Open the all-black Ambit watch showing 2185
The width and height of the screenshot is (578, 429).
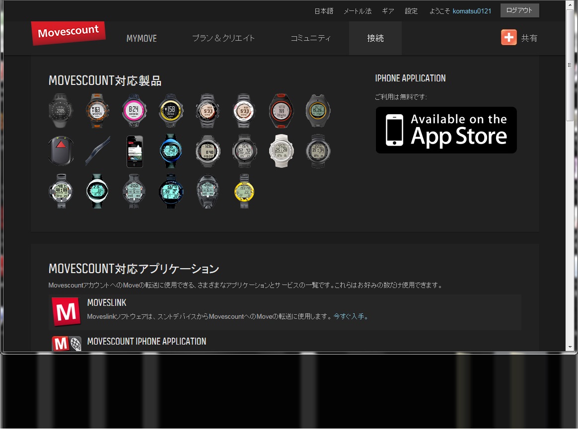[61, 111]
